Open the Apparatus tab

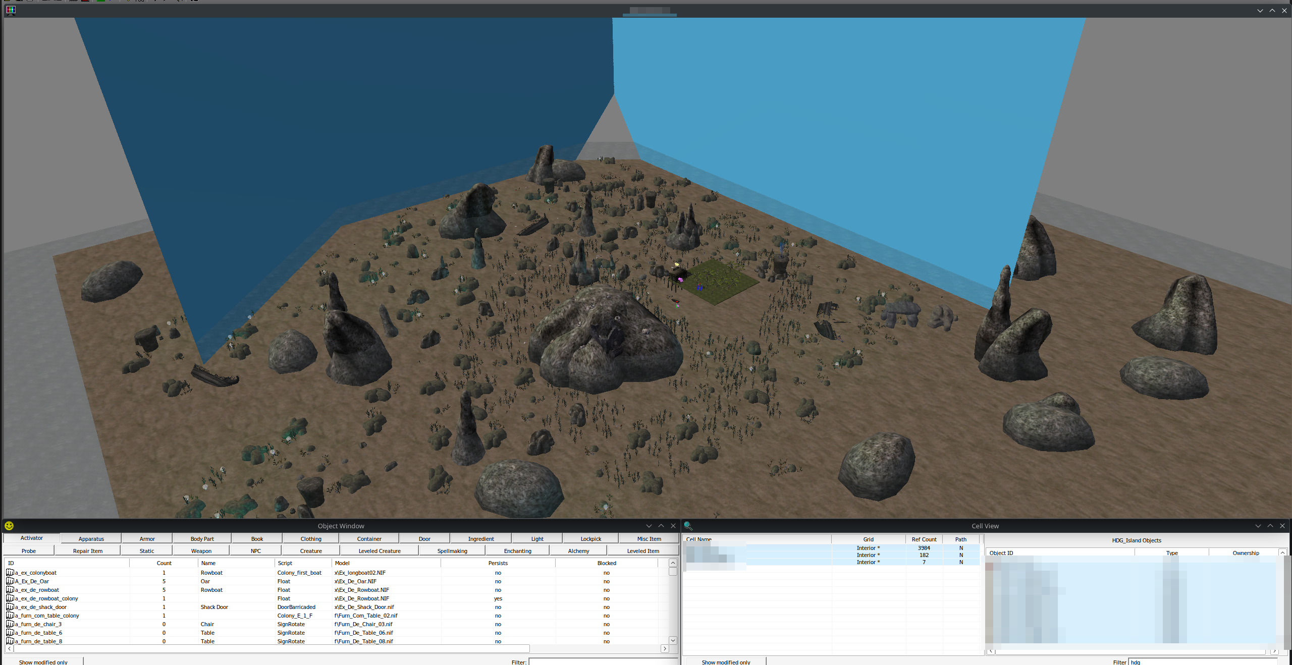(91, 539)
